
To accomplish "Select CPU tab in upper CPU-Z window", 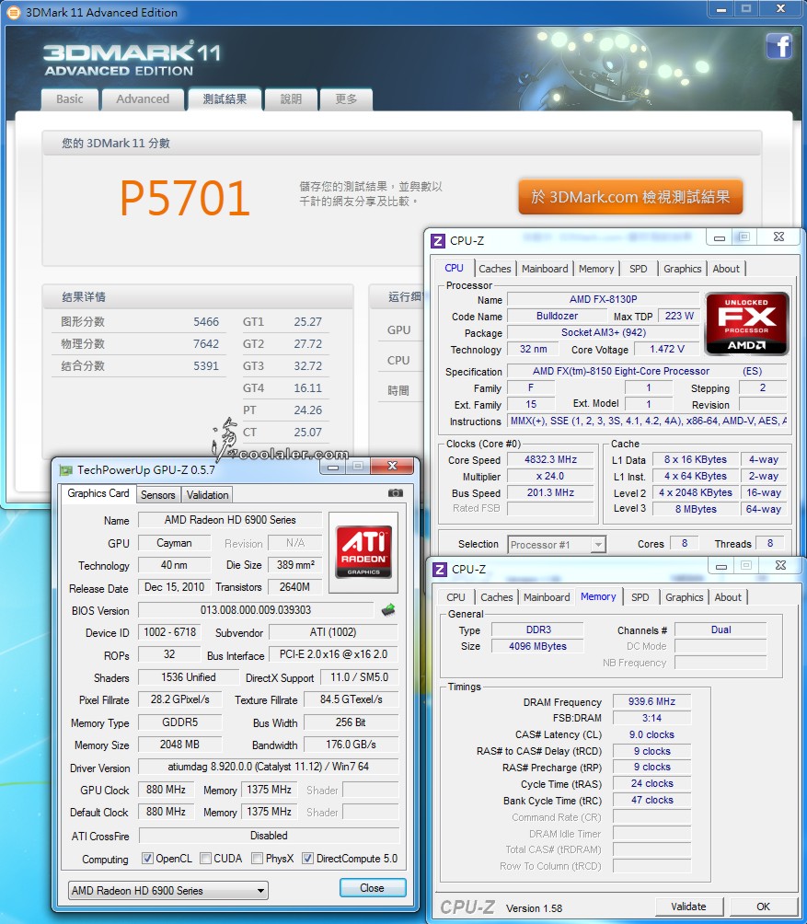I will pyautogui.click(x=454, y=268).
